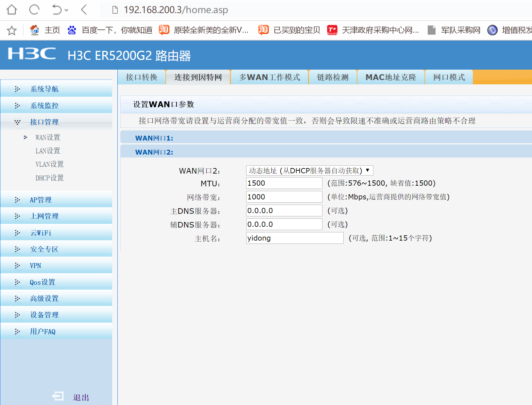Switch to the 连接到因特网 tab
Image resolution: width=532 pixels, height=405 pixels.
(x=198, y=77)
